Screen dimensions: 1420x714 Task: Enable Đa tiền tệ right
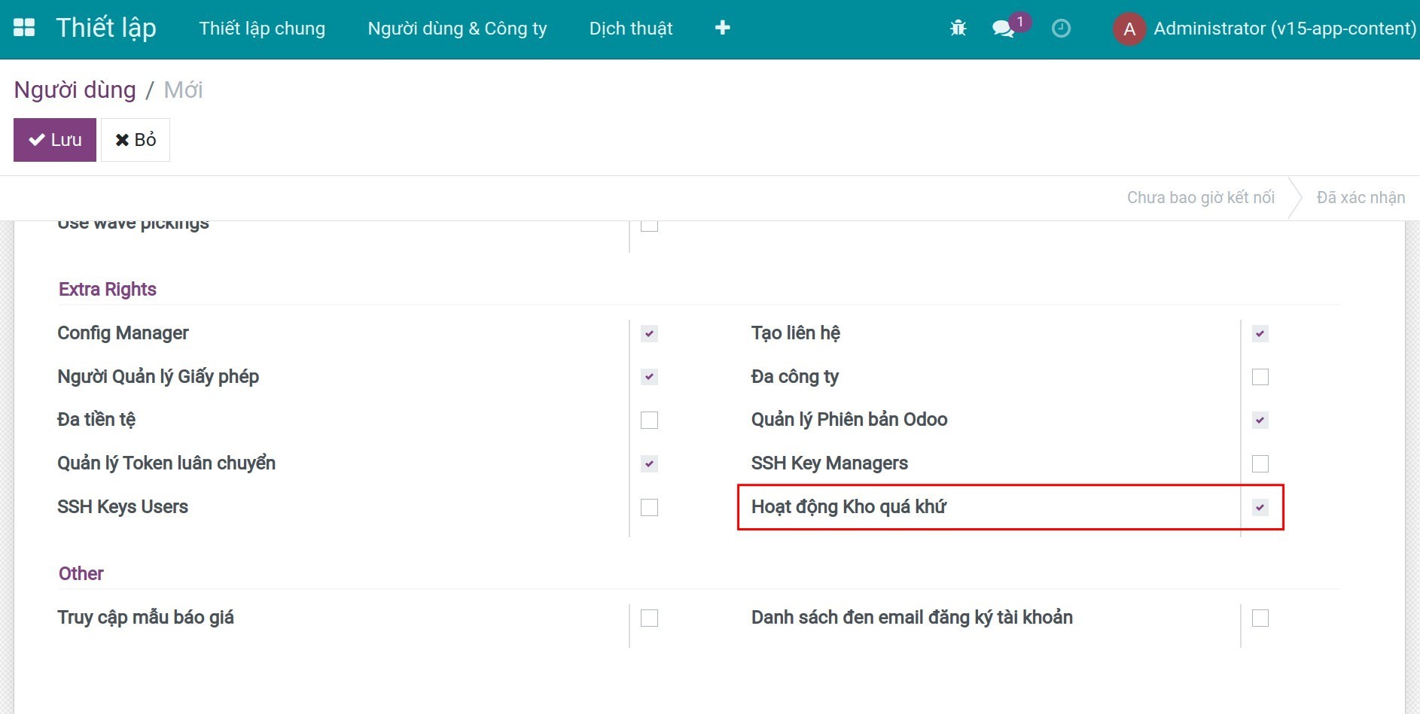click(x=648, y=421)
